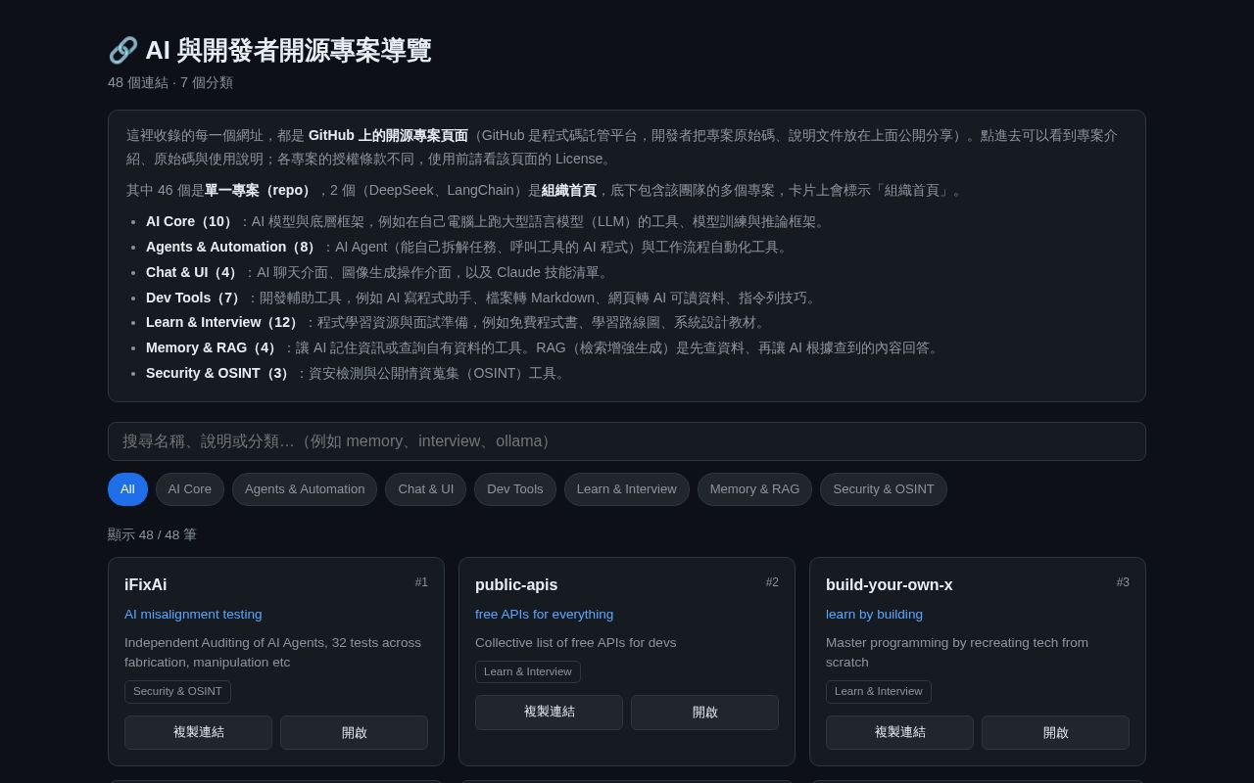1254x783 pixels.
Task: Filter by Security & OSINT chip
Action: click(x=884, y=489)
